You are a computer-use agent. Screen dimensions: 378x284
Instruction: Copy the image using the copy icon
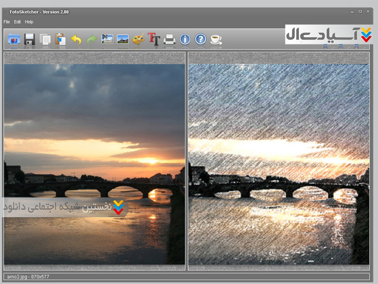[45, 39]
